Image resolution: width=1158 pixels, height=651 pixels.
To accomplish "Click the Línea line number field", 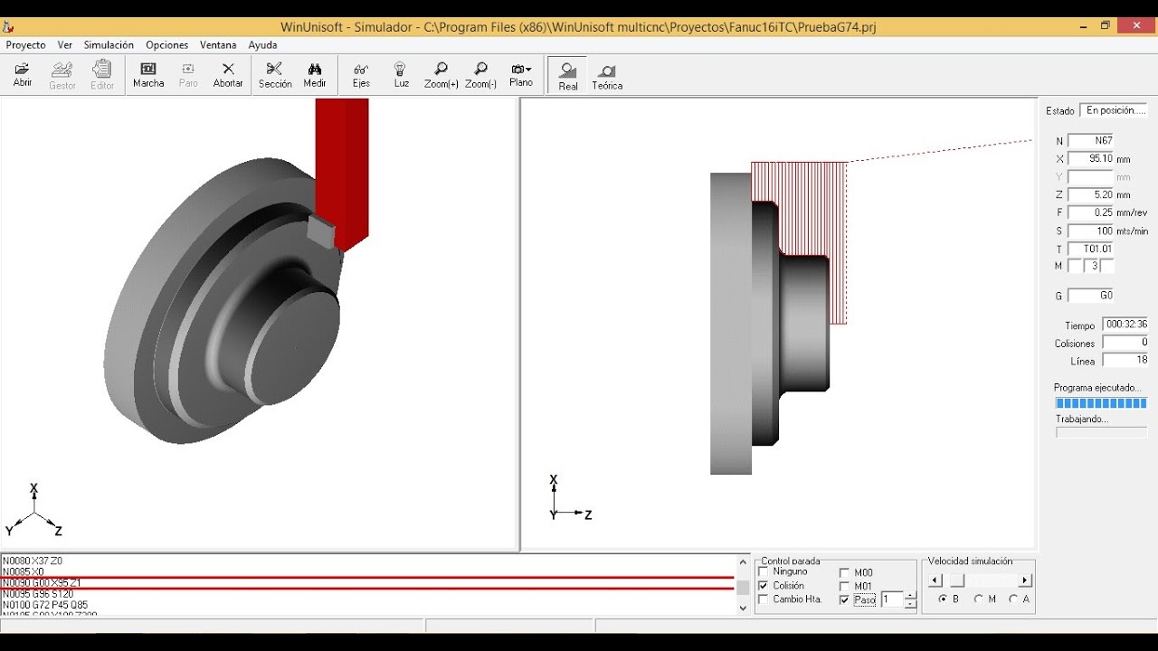I will coord(1125,360).
